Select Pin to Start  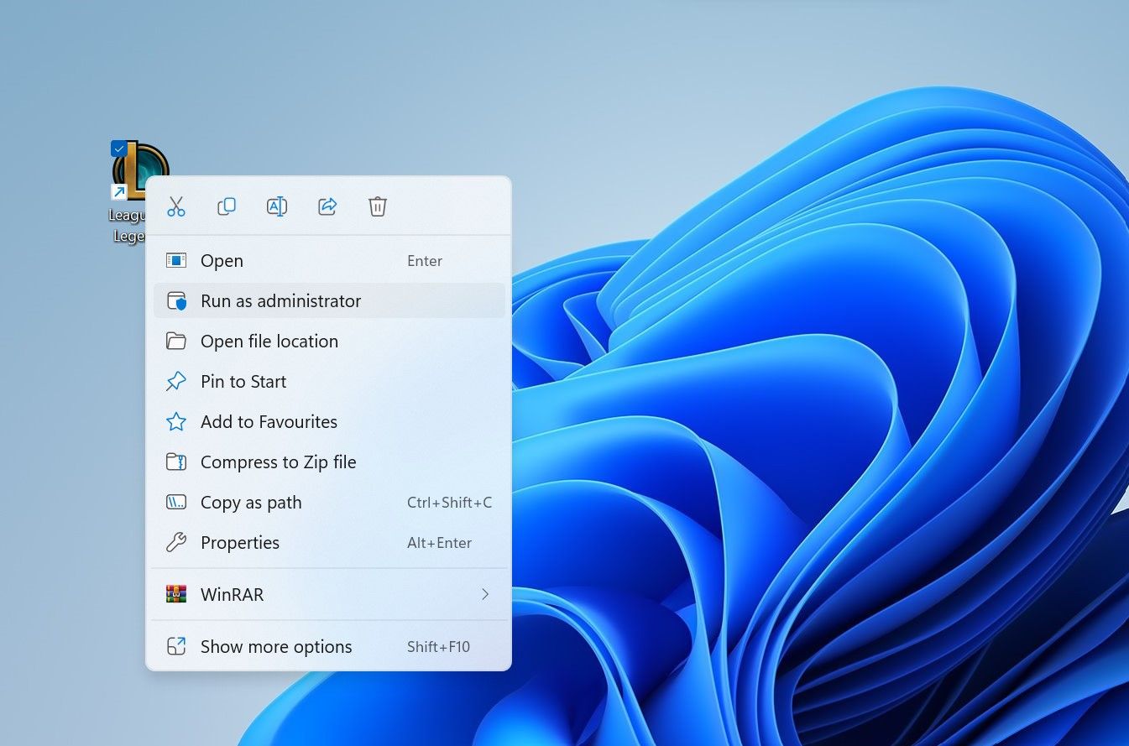329,382
